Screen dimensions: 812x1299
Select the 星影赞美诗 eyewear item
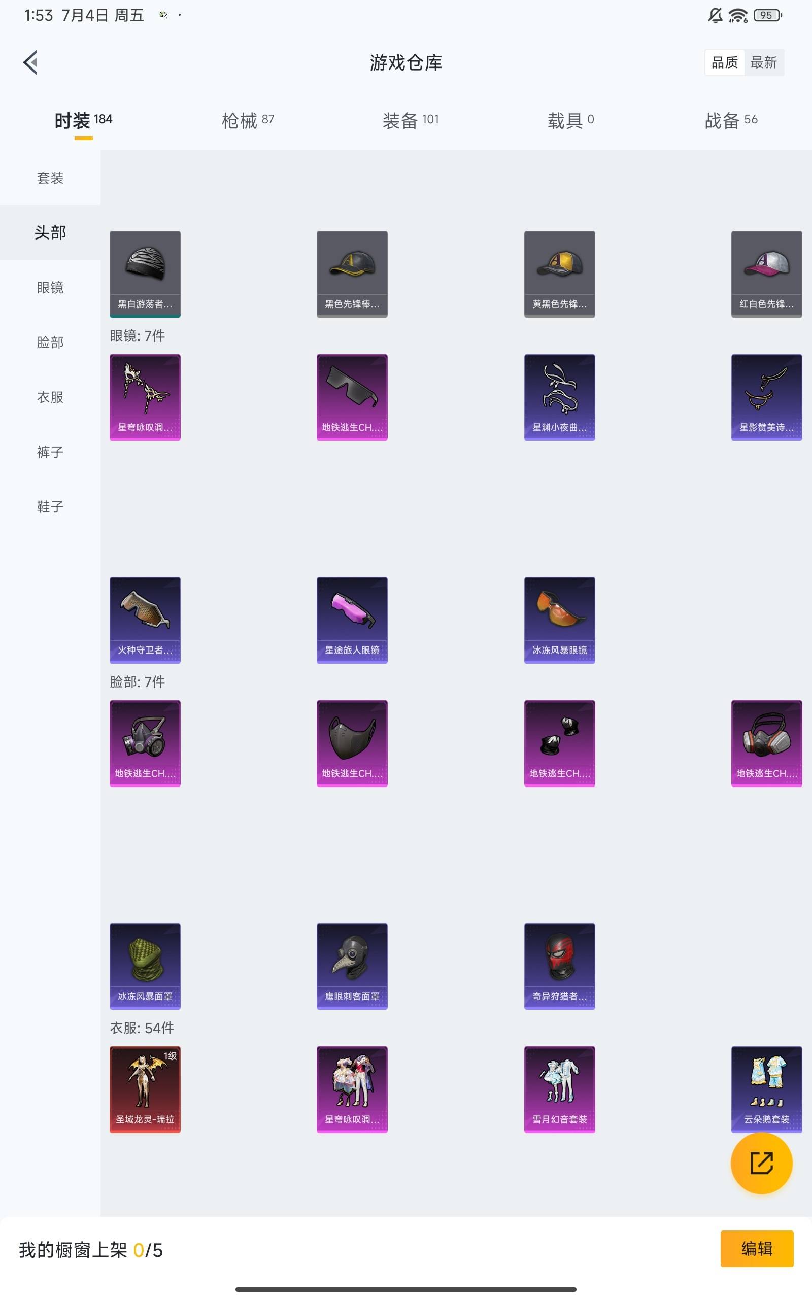click(766, 397)
